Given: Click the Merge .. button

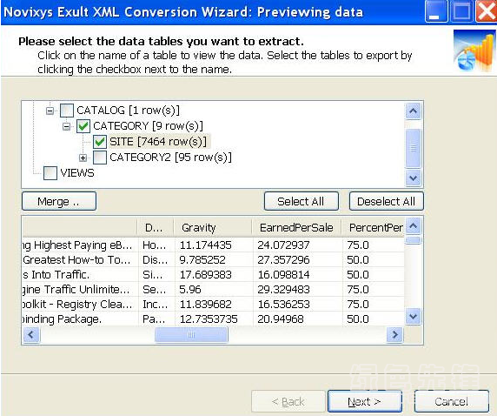Looking at the screenshot, I should point(59,201).
